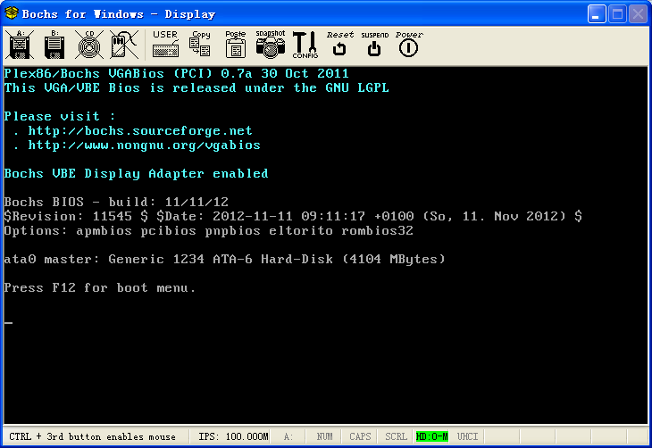Click the USER keyboard shortcut button
This screenshot has height=448, width=652.
165,44
